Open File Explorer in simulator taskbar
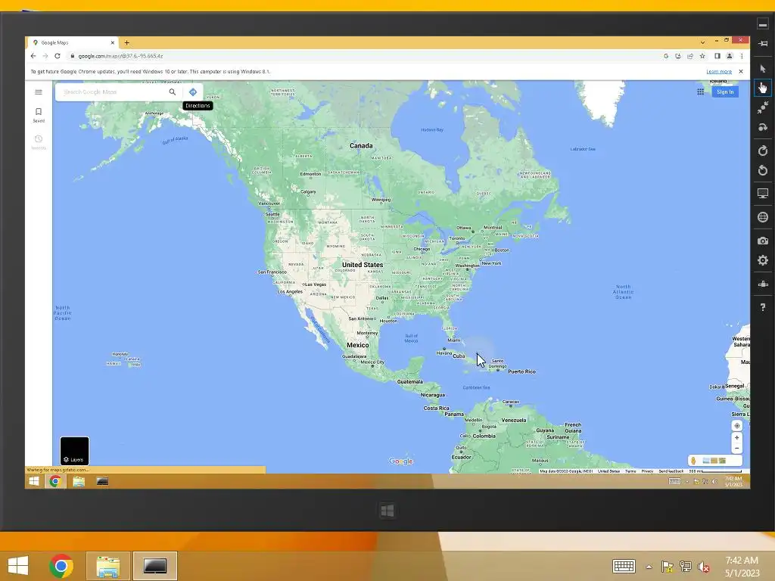Viewport: 775px width, 581px height. coord(79,481)
